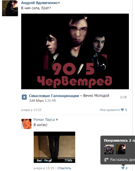Click Ответить to reply to comment
The image size is (135, 171).
pyautogui.click(x=64, y=168)
